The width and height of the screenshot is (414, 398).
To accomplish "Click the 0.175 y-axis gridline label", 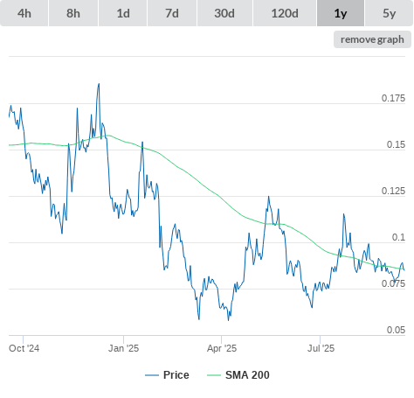I will [393, 98].
